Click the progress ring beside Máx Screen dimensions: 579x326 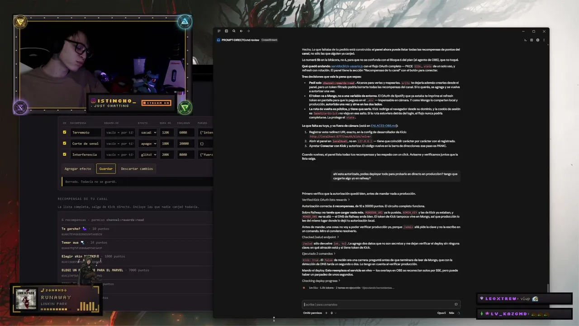(458, 313)
